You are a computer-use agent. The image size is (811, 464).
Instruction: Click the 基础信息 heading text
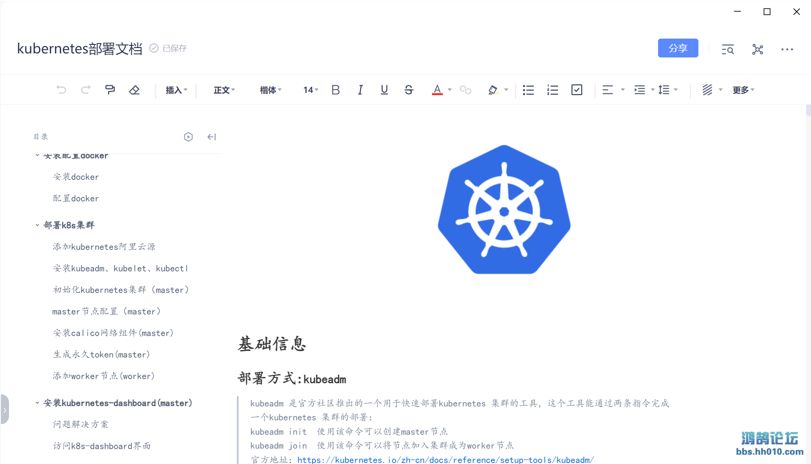click(272, 344)
